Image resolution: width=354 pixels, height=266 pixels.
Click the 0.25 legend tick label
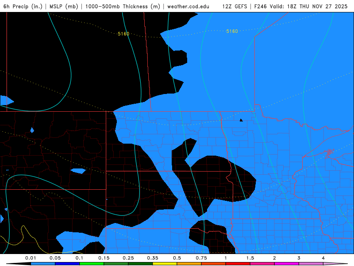point(128,258)
